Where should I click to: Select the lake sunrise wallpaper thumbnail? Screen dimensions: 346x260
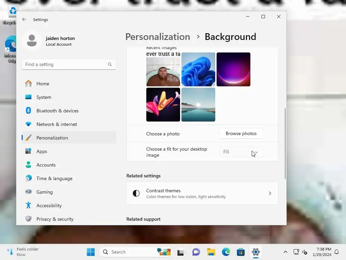[x=198, y=105]
